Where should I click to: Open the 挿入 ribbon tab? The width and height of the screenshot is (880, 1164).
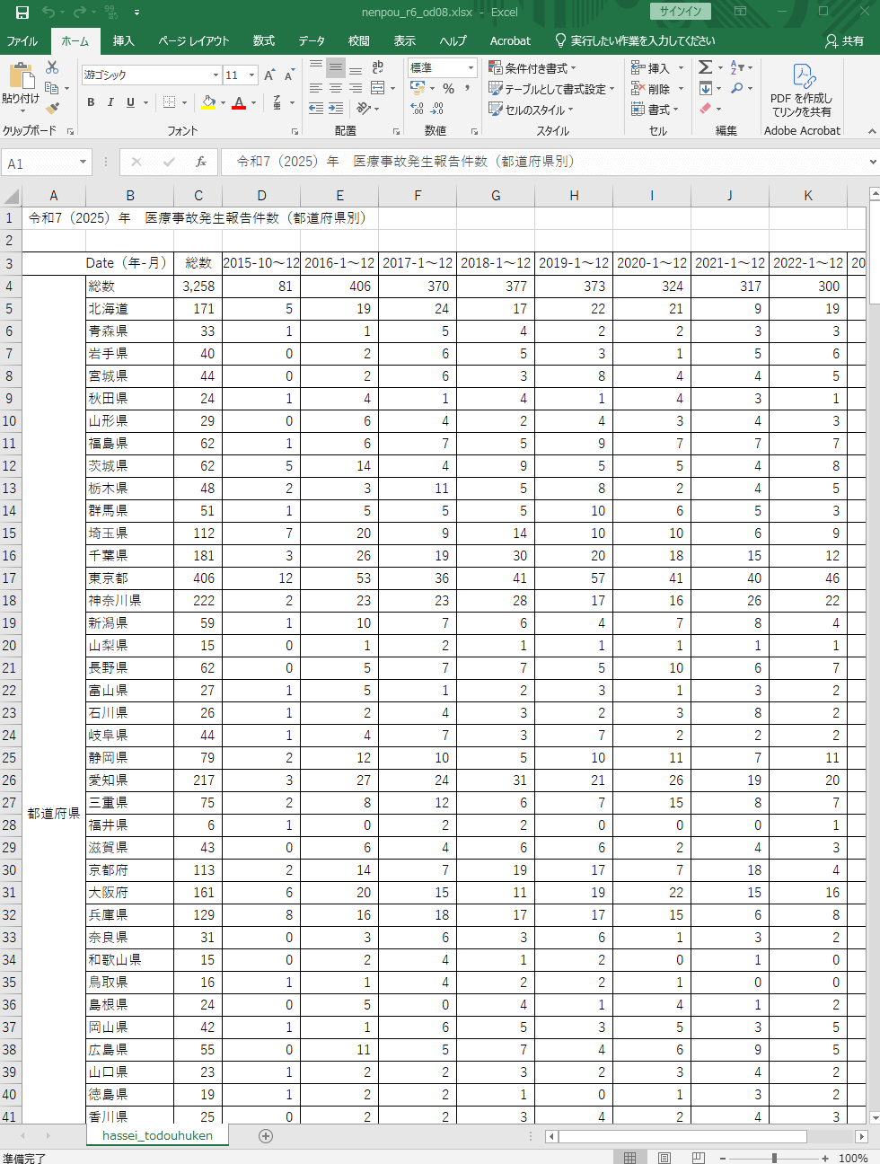(x=123, y=41)
